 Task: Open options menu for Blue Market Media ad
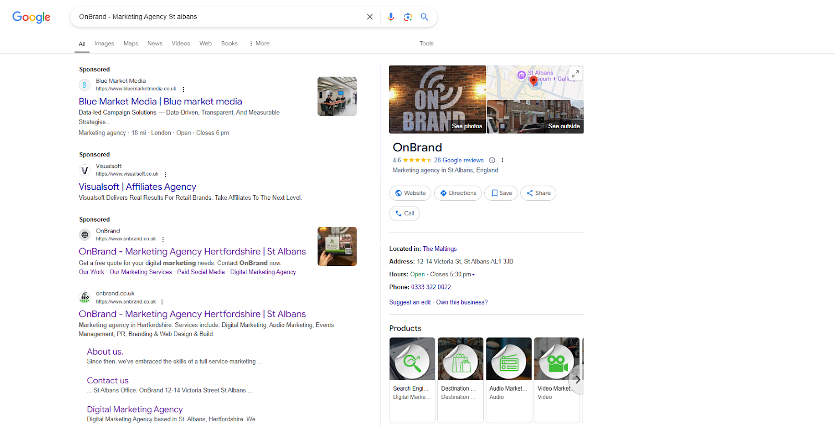[x=183, y=89]
